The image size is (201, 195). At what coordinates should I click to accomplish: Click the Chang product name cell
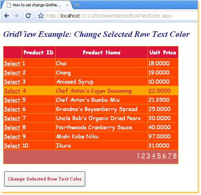101,72
